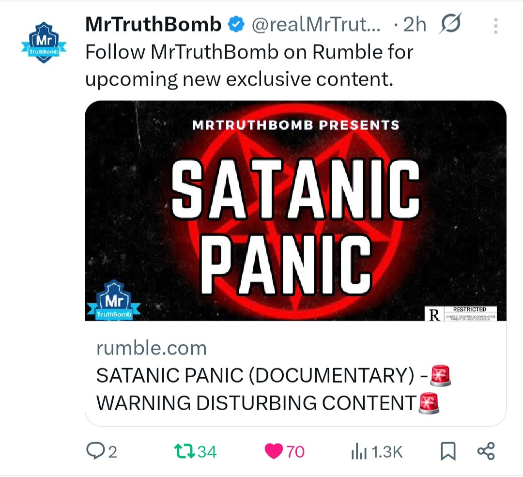Viewport: 523px width, 477px height.
Task: Open the three-dot more options menu
Action: [496, 26]
